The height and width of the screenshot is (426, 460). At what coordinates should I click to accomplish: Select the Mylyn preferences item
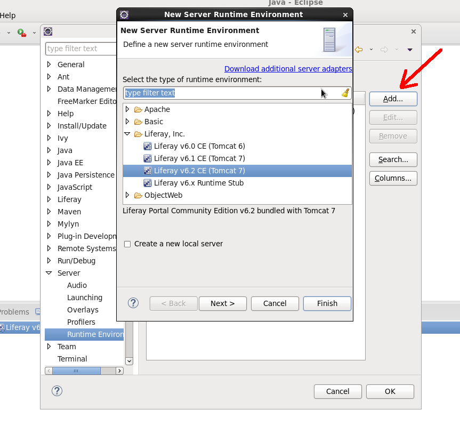(x=68, y=224)
